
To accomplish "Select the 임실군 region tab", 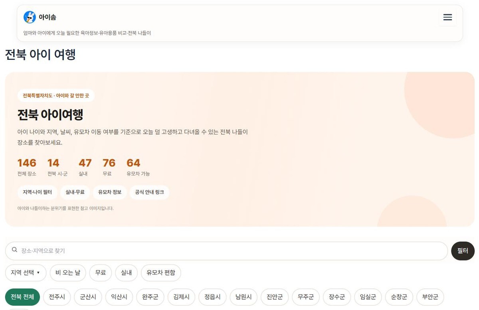I will (x=368, y=297).
